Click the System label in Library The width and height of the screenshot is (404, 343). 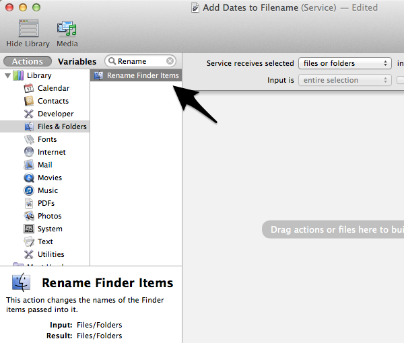50,229
